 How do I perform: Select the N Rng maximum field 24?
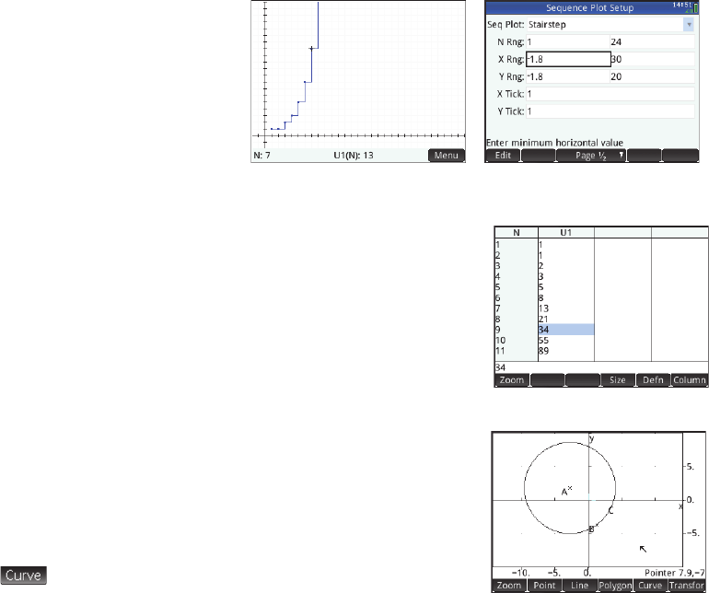(x=653, y=42)
